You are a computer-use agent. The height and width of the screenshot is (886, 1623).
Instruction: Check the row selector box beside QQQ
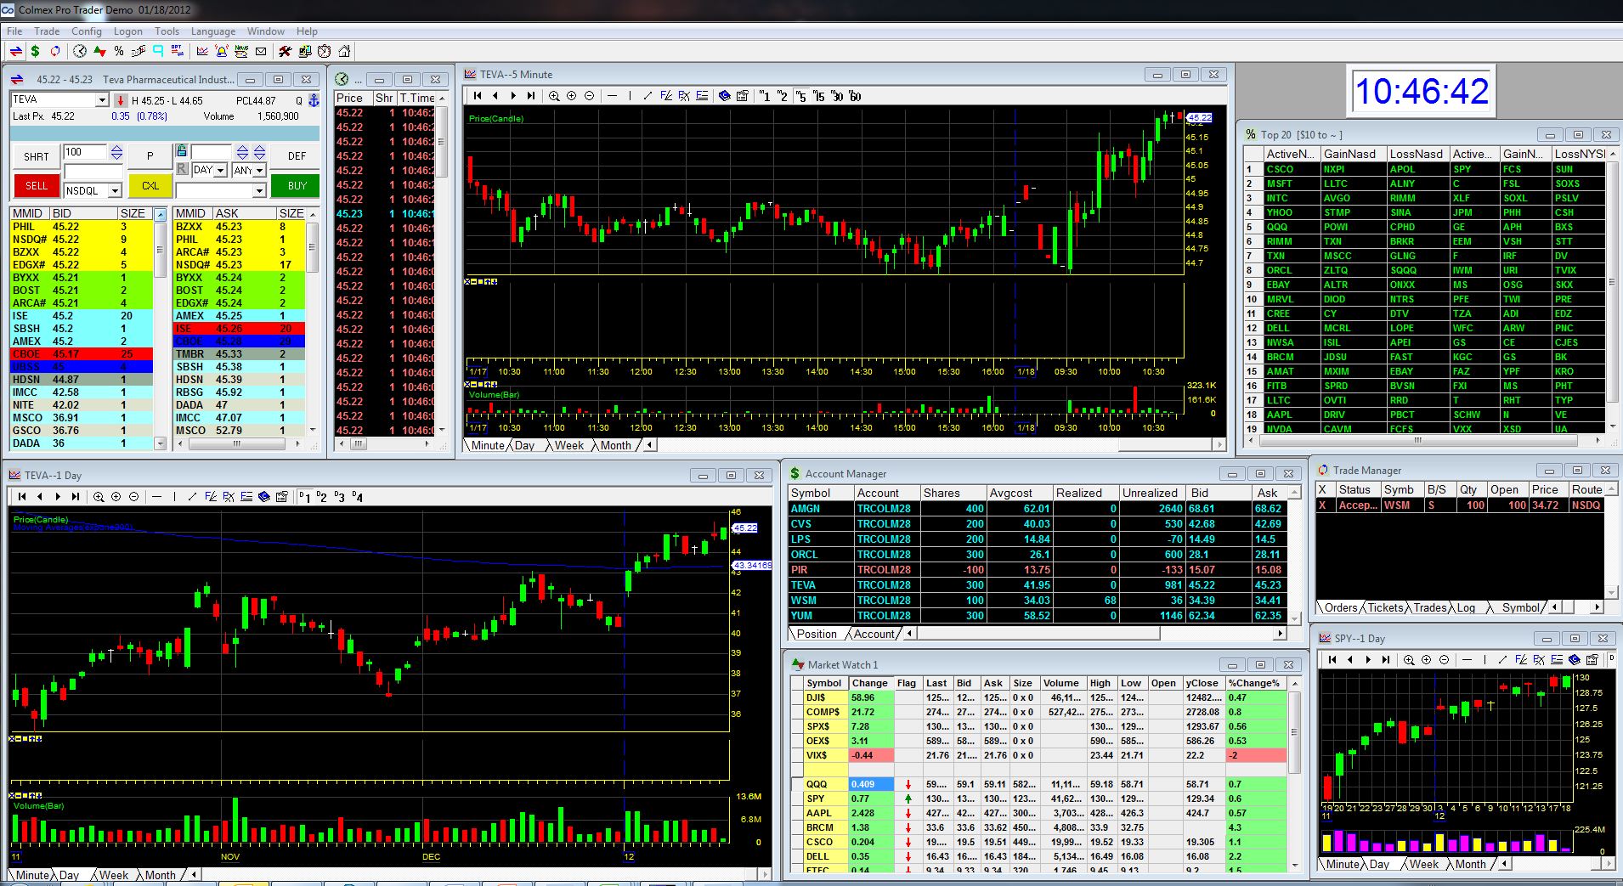tap(797, 784)
